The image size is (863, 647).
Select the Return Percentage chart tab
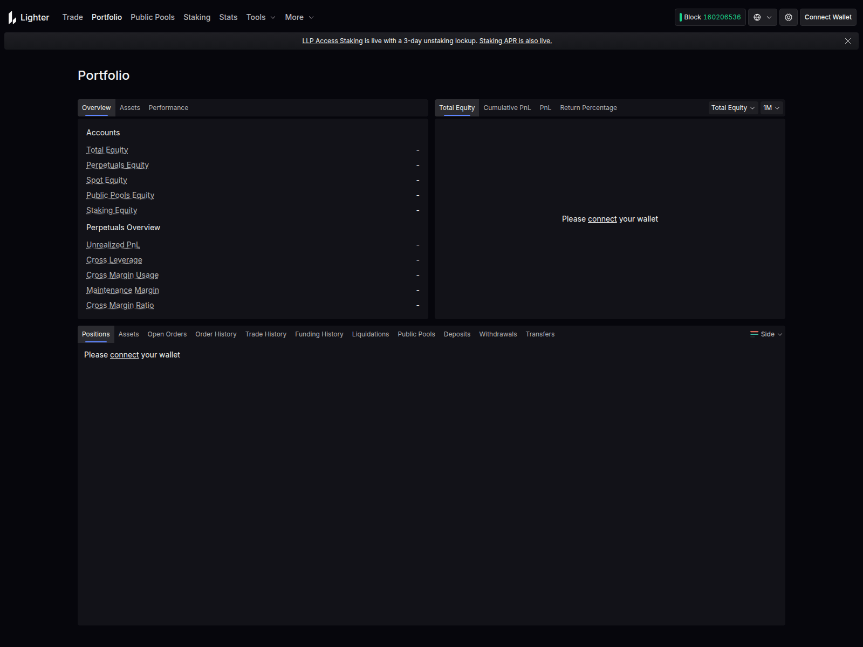pos(588,108)
